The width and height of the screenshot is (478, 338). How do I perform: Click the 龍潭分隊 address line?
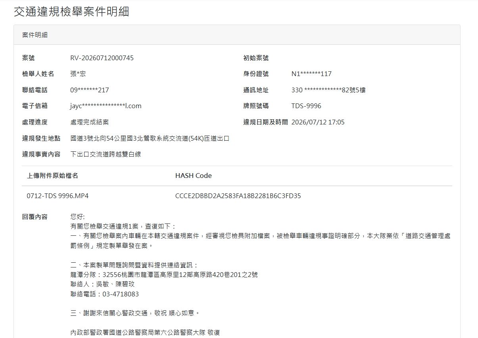pyautogui.click(x=164, y=275)
